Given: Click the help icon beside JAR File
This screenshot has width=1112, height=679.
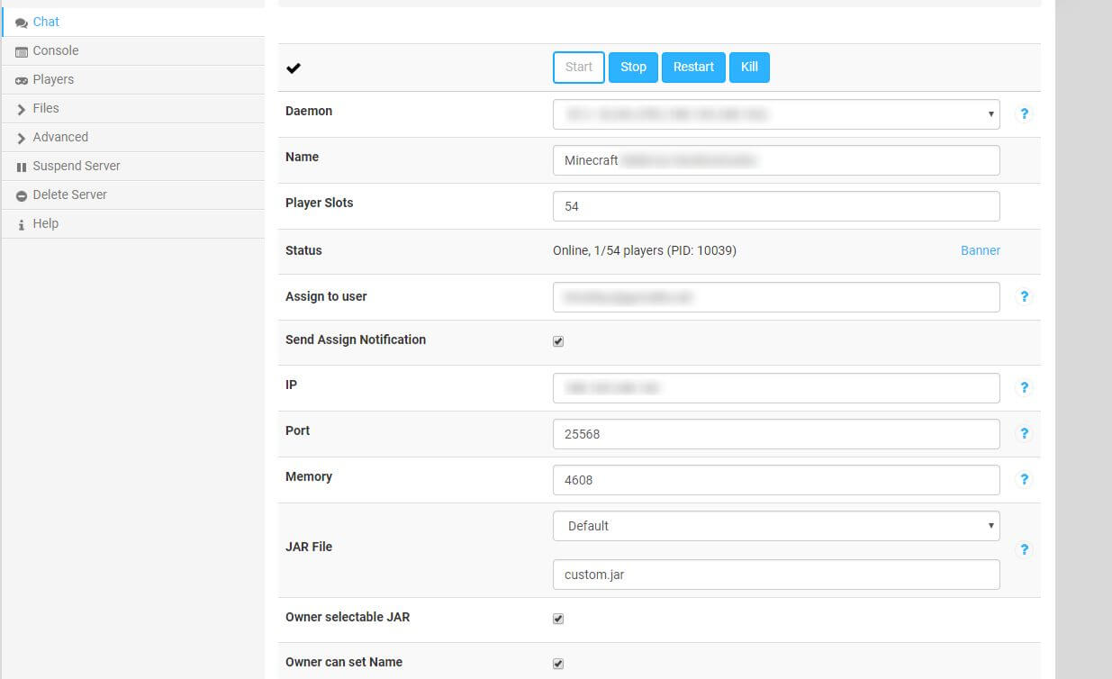Looking at the screenshot, I should click(x=1024, y=549).
